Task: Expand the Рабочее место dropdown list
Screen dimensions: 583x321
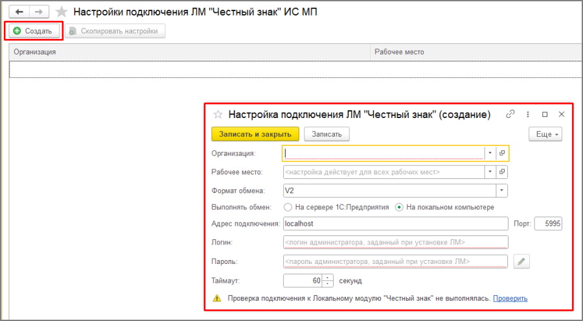Action: [x=490, y=172]
